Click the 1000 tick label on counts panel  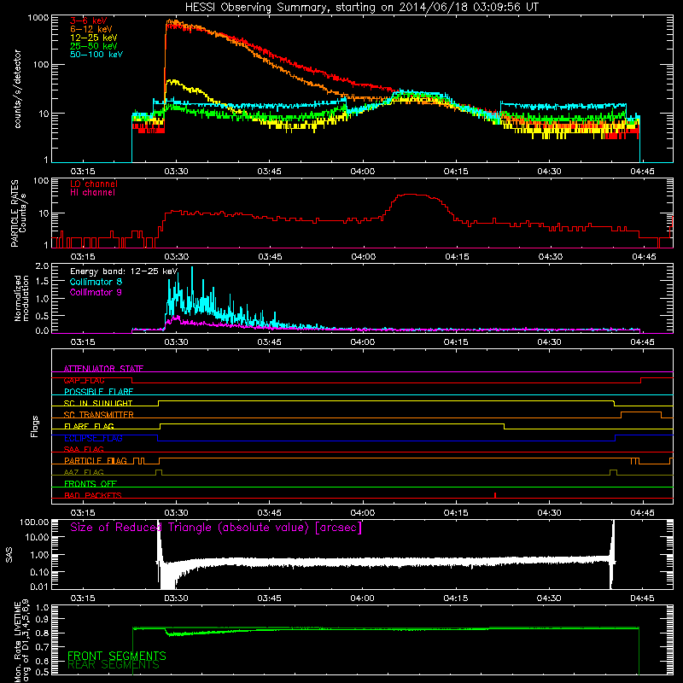38,18
